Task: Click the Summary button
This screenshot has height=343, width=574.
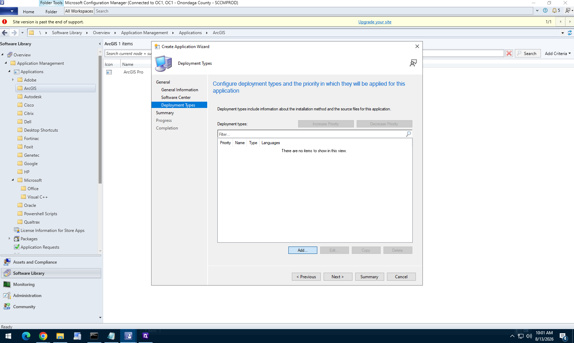Action: (370, 277)
